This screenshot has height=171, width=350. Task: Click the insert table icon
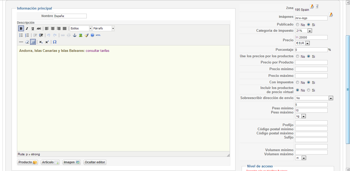pyautogui.click(x=33, y=42)
